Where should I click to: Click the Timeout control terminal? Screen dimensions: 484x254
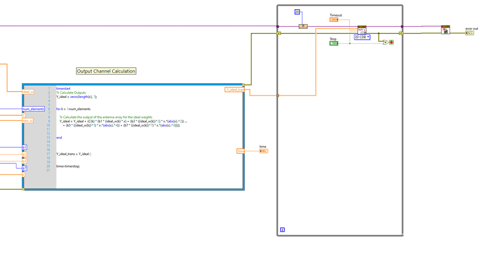334,20
